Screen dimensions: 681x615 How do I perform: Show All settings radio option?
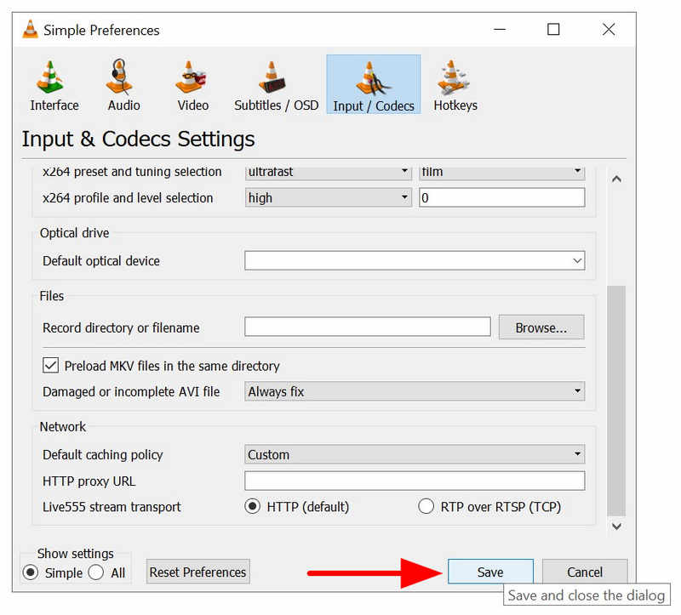click(x=97, y=572)
